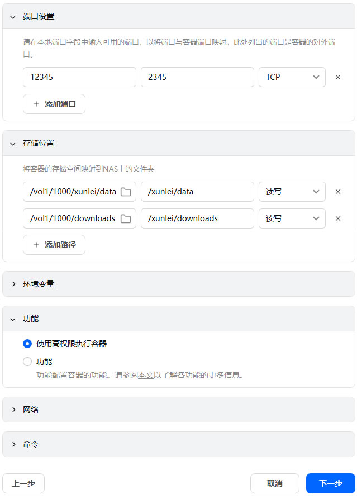Browse folder for /vol1/1000/downloads path
357x499 pixels.
click(x=126, y=218)
